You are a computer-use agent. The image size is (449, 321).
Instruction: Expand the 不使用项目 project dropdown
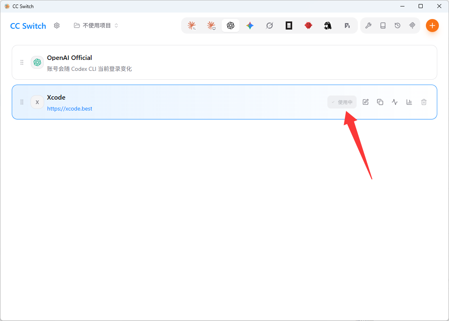(96, 26)
